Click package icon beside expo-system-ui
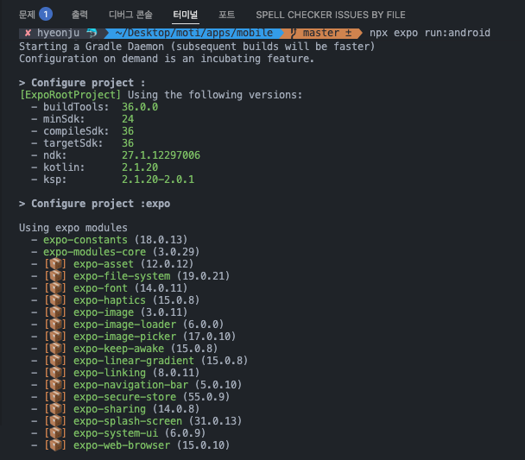Screen dimensions: 525x460 click(x=56, y=433)
